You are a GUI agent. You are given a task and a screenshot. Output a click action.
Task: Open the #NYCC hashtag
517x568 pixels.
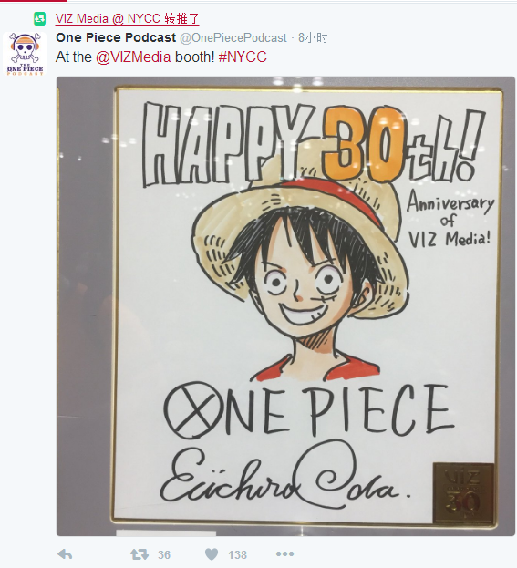click(x=243, y=57)
